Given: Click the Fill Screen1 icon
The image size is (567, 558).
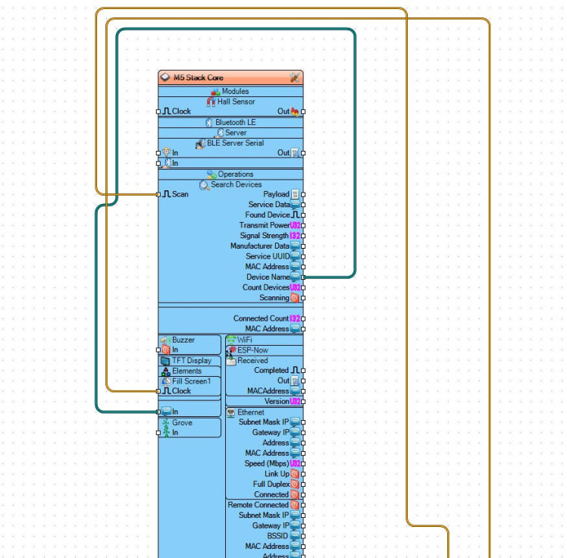Looking at the screenshot, I should 166,381.
